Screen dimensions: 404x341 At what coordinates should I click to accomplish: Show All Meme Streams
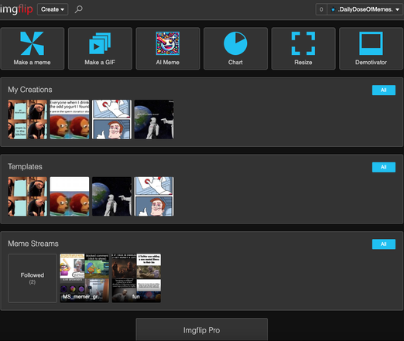click(384, 244)
